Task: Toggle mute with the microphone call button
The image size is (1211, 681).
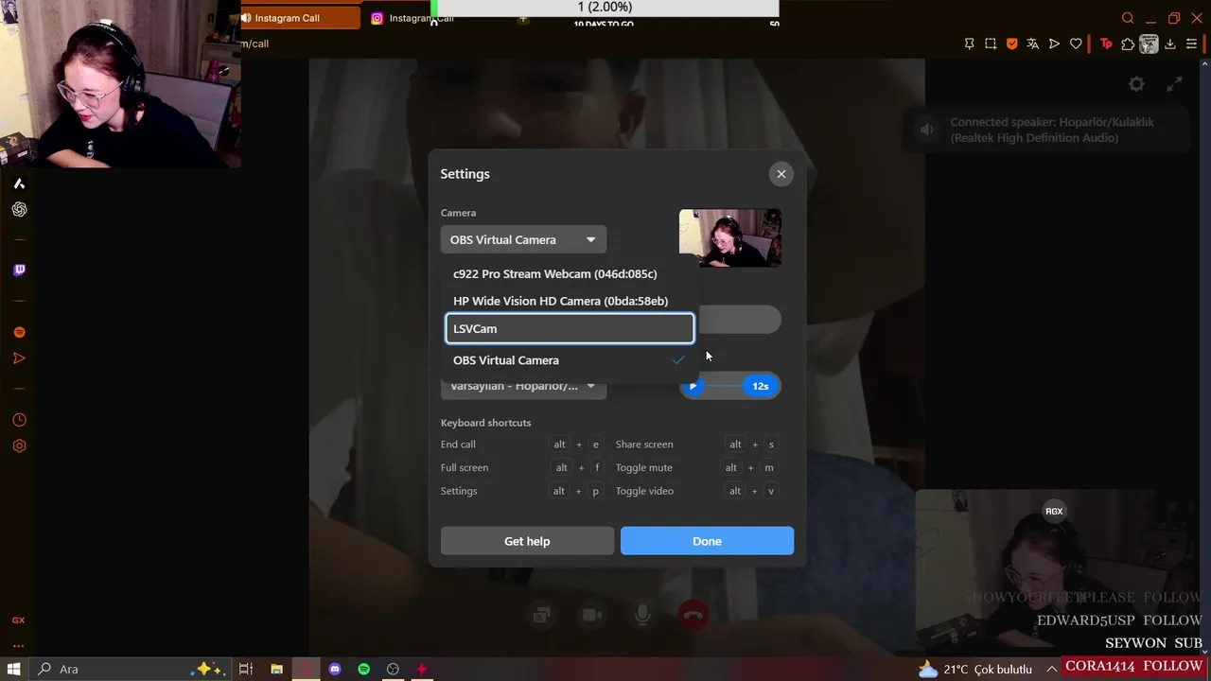Action: pos(642,616)
